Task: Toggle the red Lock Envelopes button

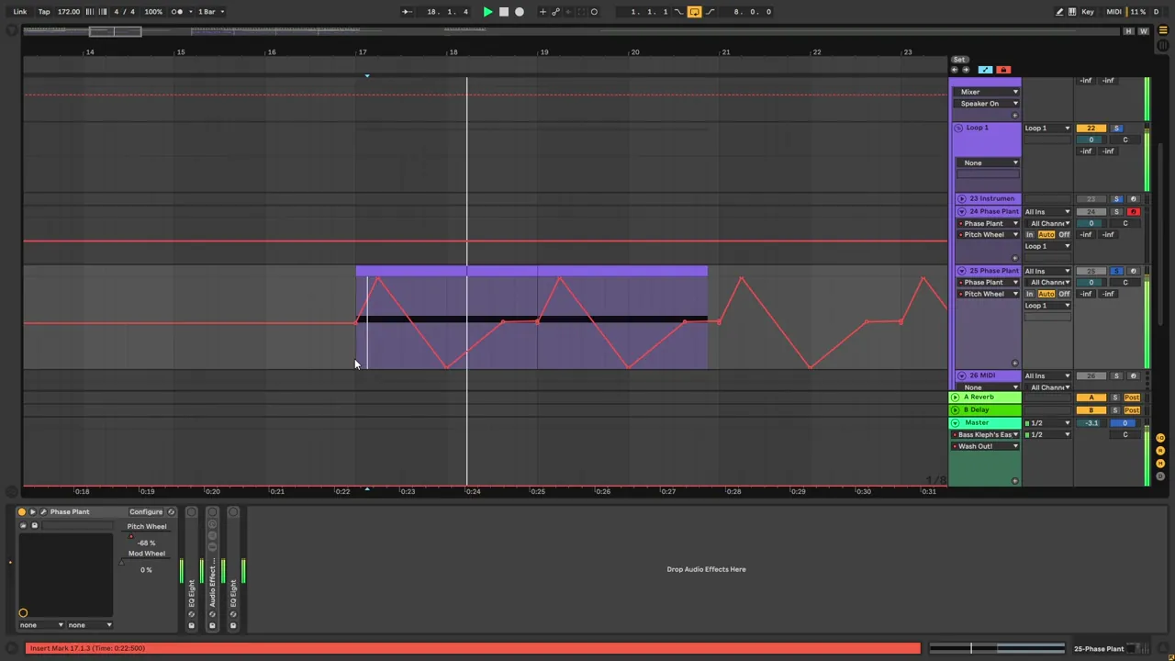Action: click(x=1003, y=70)
